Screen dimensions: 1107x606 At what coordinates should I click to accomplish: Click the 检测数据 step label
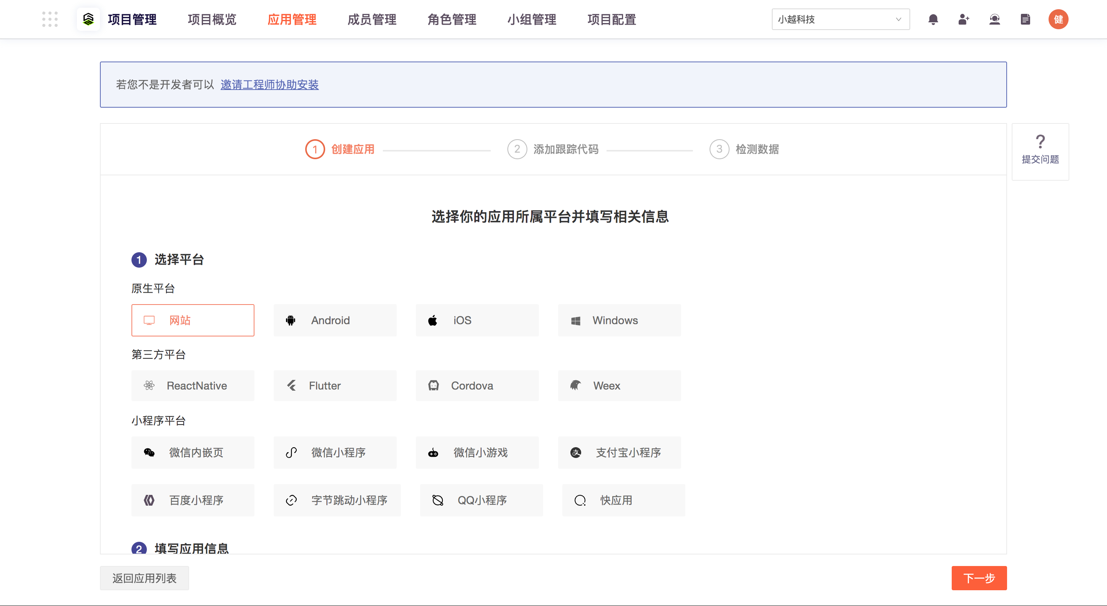757,149
